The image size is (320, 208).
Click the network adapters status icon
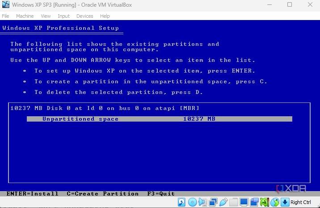[x=213, y=202]
